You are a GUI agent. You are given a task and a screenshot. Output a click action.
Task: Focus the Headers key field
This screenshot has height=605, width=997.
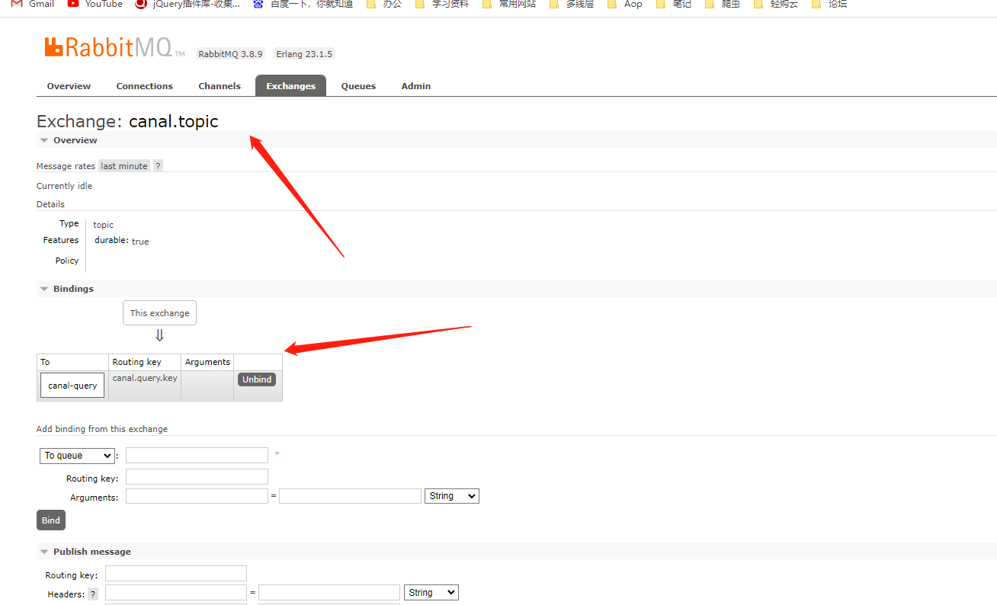point(176,593)
